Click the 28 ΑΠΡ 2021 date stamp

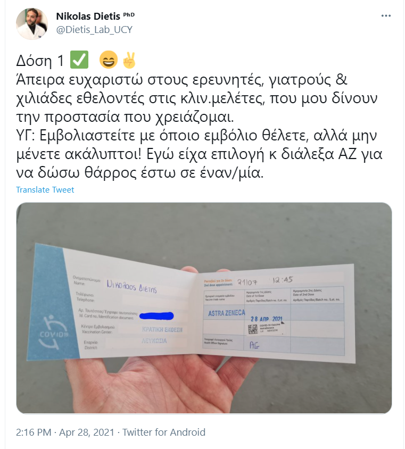pos(267,319)
